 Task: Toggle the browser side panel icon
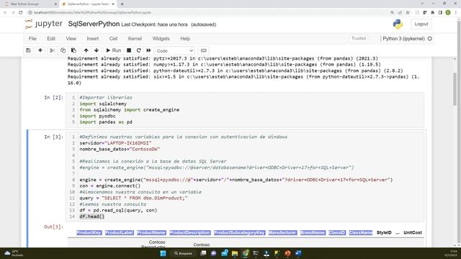coord(440,12)
